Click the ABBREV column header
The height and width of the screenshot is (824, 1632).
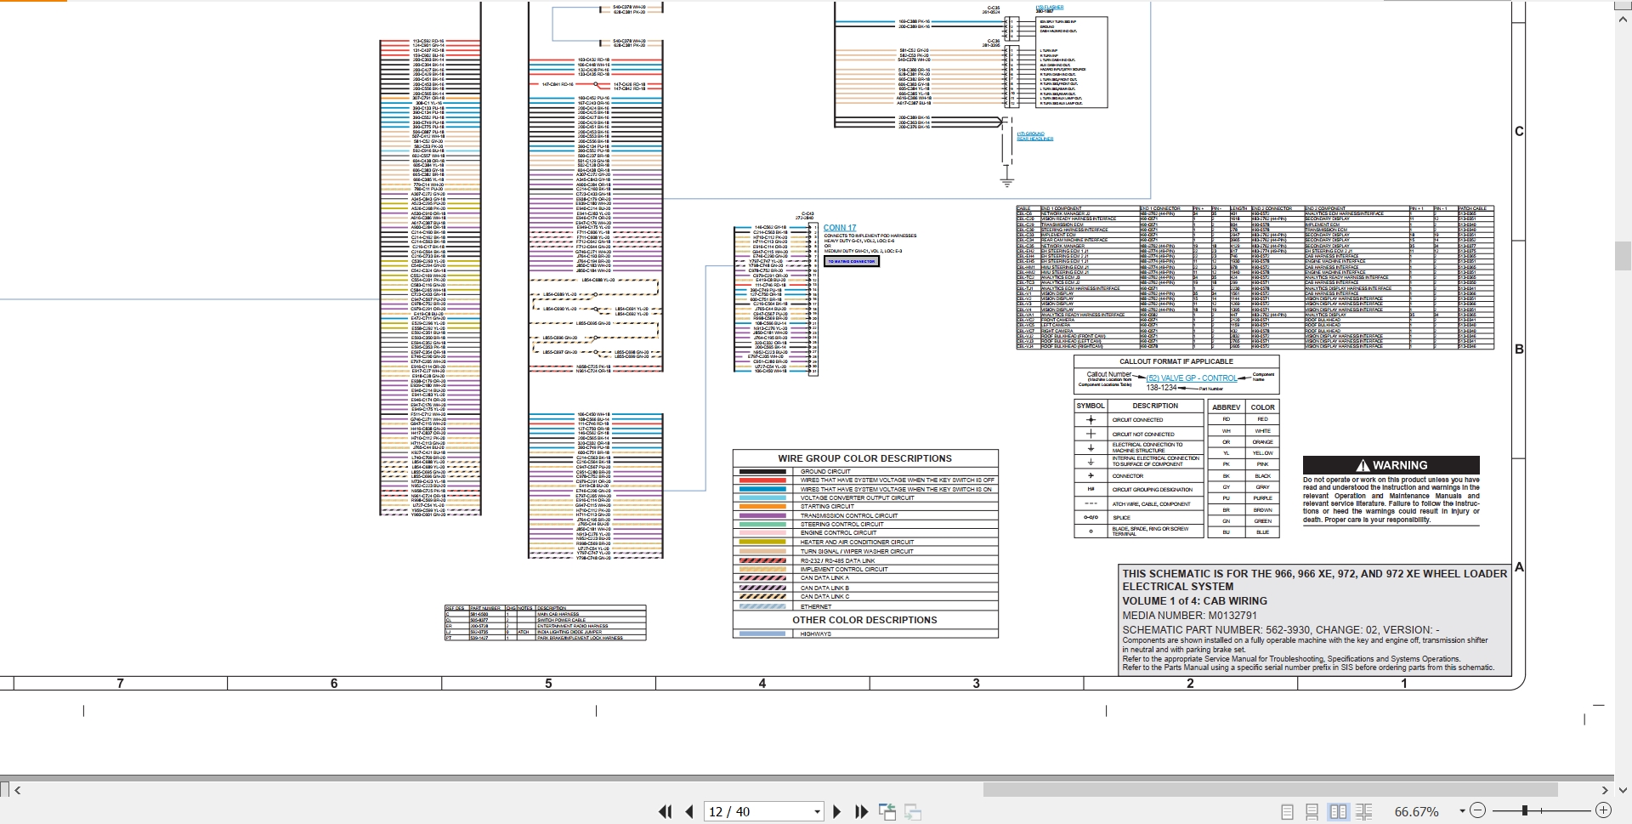[1227, 407]
